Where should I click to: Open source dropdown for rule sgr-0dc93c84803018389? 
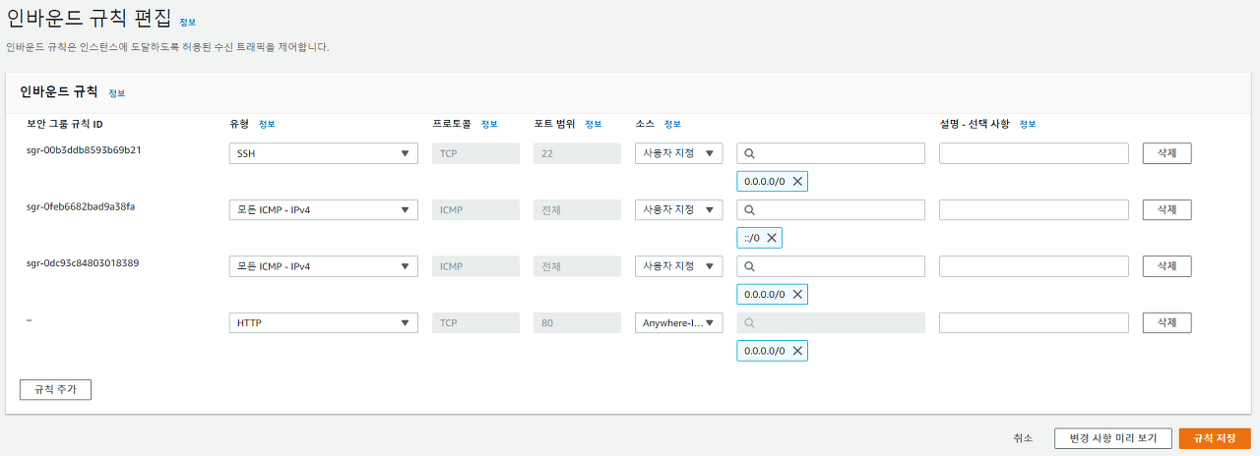(x=679, y=266)
